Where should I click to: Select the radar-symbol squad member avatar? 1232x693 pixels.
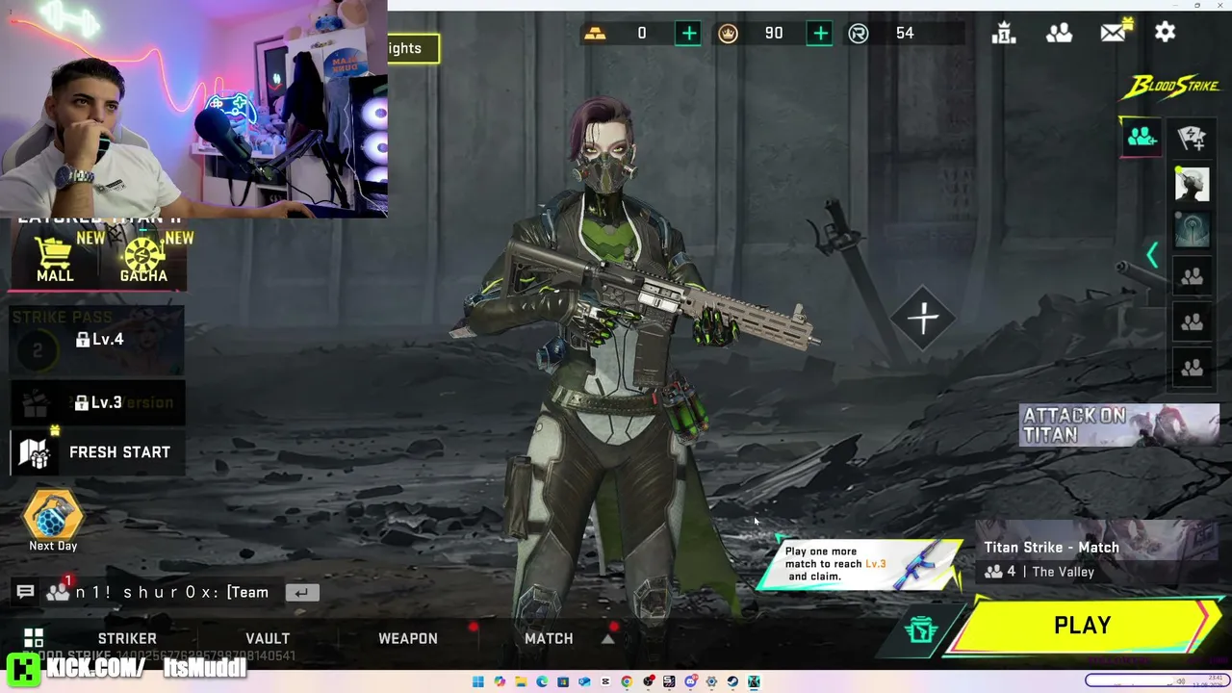1192,231
